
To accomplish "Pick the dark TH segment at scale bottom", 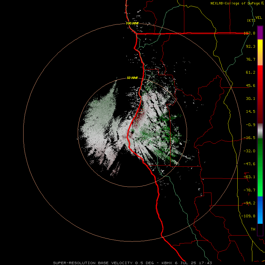I will [260, 230].
